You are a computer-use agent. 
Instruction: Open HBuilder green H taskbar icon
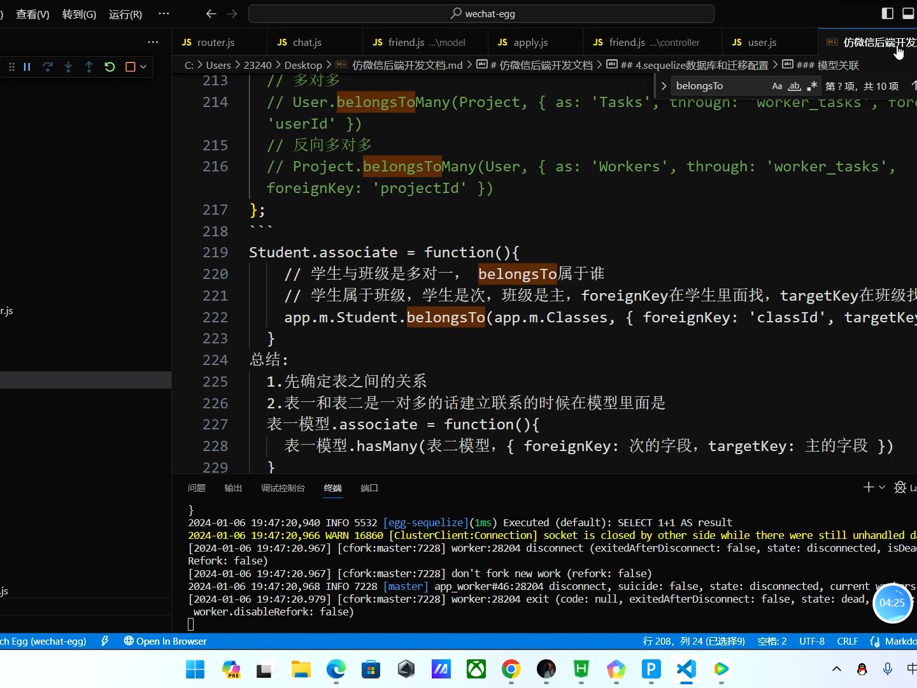point(581,669)
